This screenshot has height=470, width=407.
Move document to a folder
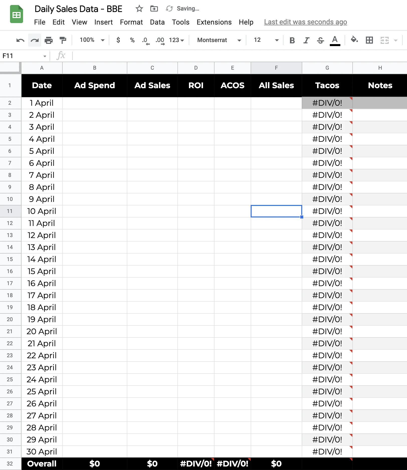click(x=154, y=9)
